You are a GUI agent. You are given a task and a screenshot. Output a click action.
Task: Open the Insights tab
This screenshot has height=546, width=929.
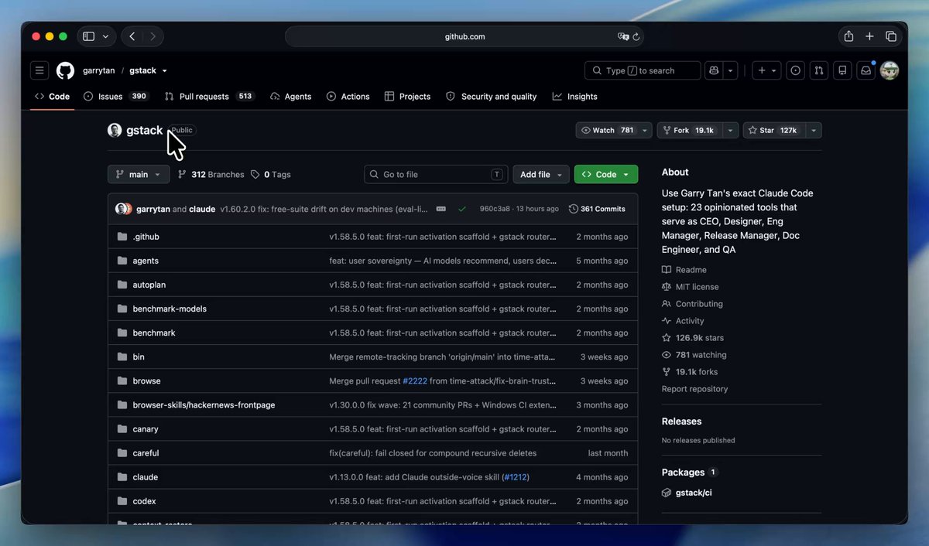click(575, 97)
